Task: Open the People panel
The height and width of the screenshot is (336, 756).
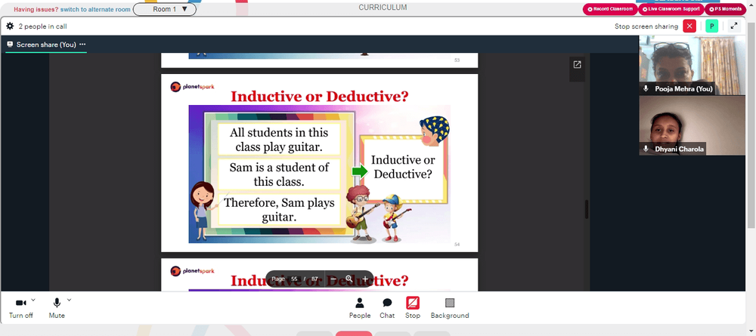Action: coord(360,308)
